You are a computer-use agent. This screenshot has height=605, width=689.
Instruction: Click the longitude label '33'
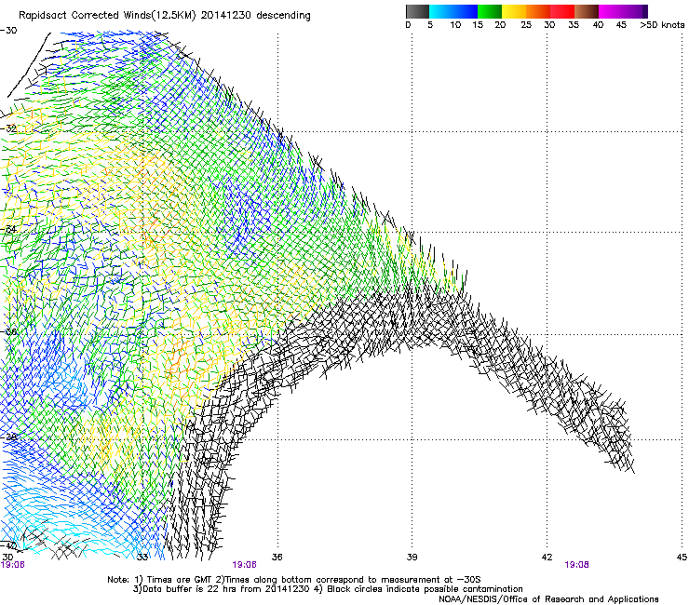142,558
